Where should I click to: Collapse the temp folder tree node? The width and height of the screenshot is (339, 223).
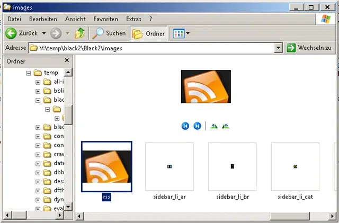tap(29, 73)
